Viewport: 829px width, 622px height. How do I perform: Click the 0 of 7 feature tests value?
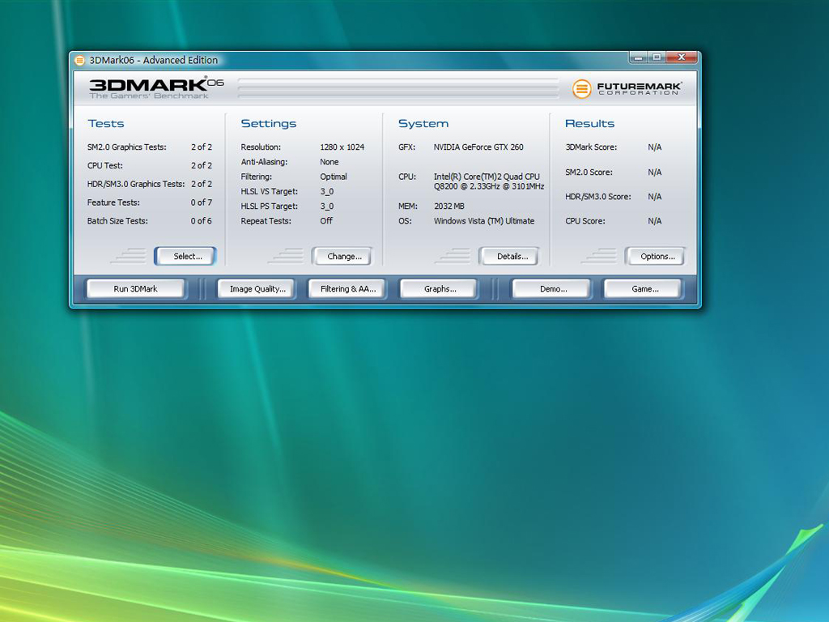click(202, 202)
